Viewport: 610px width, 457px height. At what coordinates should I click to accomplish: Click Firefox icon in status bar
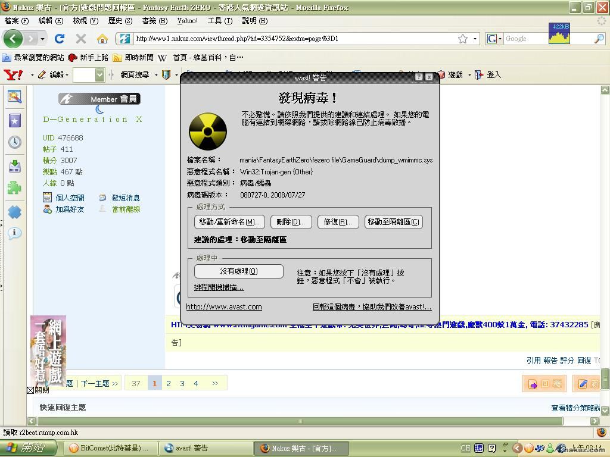tap(601, 432)
